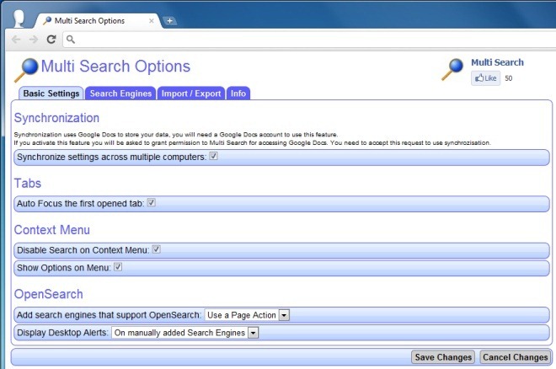Close the Multi Search Options tab
The height and width of the screenshot is (369, 556).
coord(151,21)
